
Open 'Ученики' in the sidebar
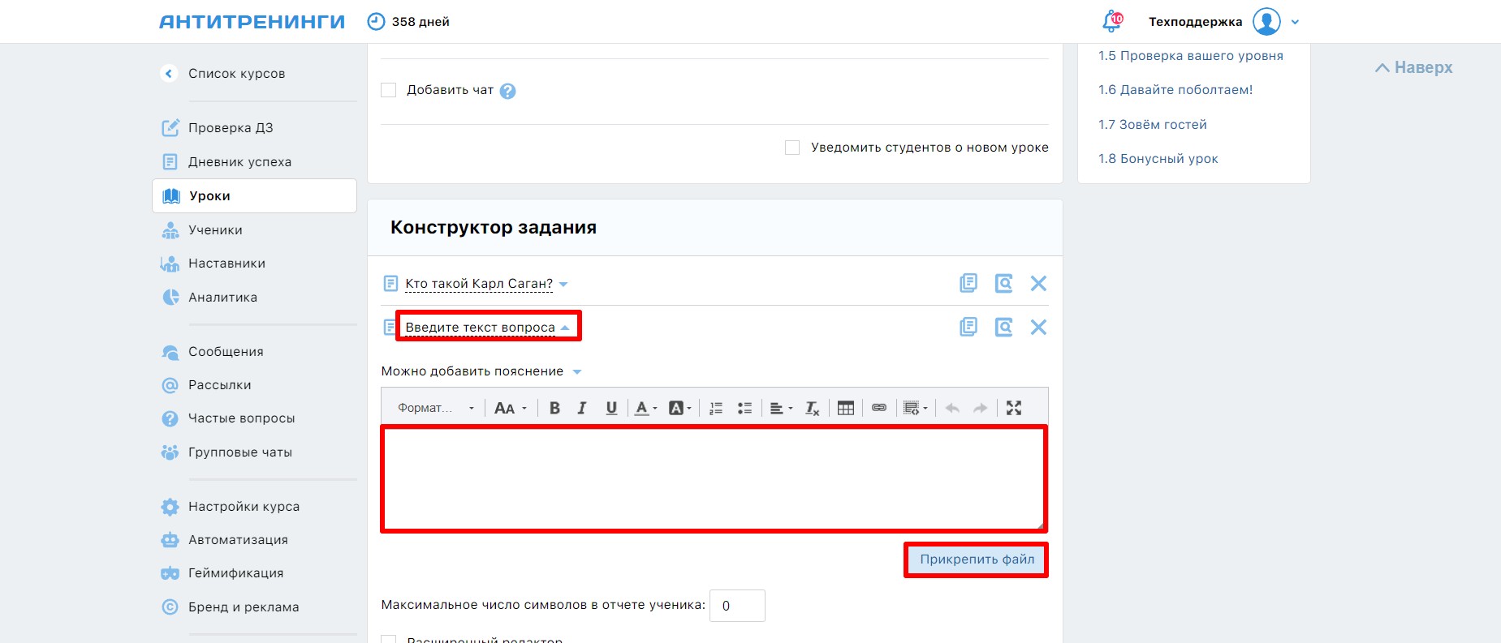(215, 230)
